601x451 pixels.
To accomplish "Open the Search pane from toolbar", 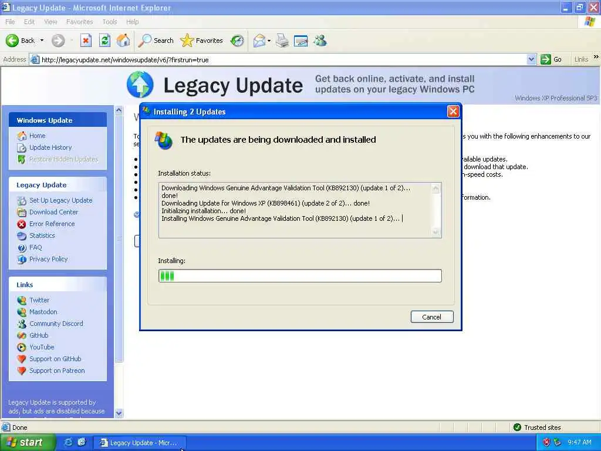I will (x=156, y=41).
